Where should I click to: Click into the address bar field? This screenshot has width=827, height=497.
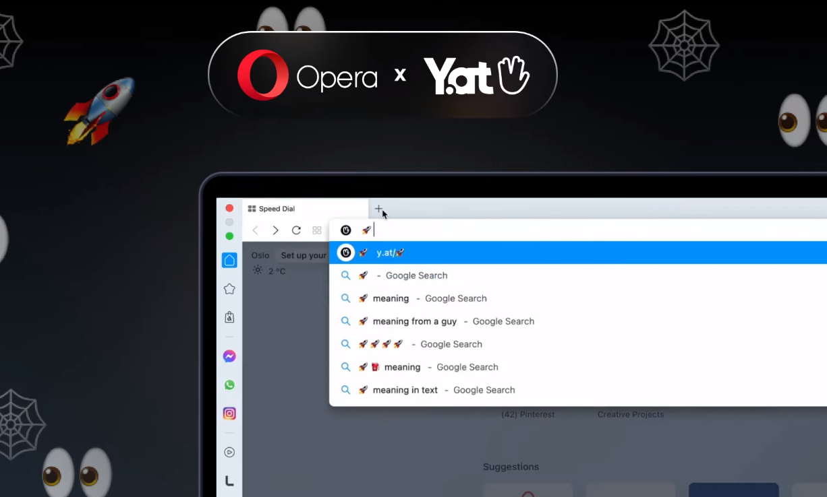tap(578, 230)
